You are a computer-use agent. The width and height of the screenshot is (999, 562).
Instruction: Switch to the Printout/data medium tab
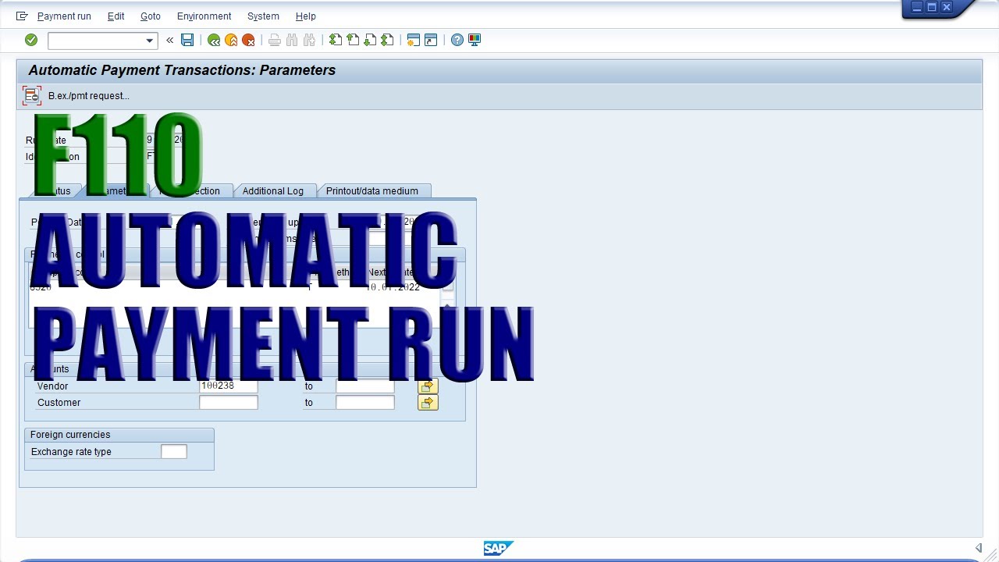372,191
